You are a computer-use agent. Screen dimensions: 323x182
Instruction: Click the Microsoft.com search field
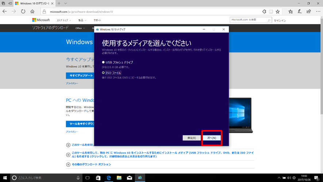[249, 20]
